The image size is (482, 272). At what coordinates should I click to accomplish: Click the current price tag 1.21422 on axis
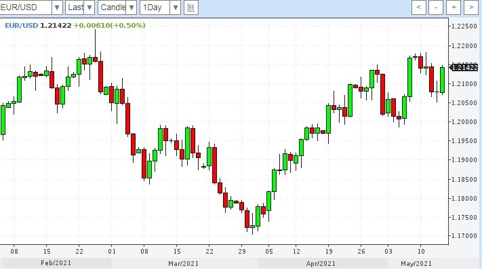click(x=464, y=67)
